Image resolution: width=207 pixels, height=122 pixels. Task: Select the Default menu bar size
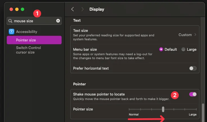pyautogui.click(x=161, y=49)
